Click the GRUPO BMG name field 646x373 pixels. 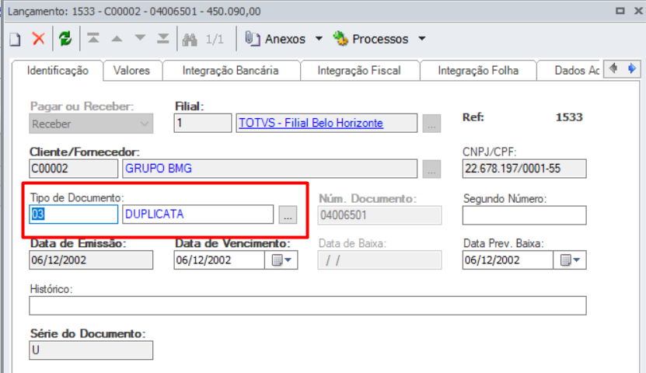click(x=270, y=169)
